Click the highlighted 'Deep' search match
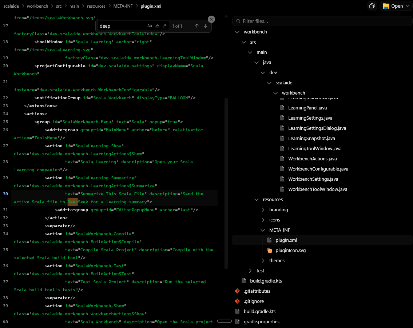 pos(73,202)
